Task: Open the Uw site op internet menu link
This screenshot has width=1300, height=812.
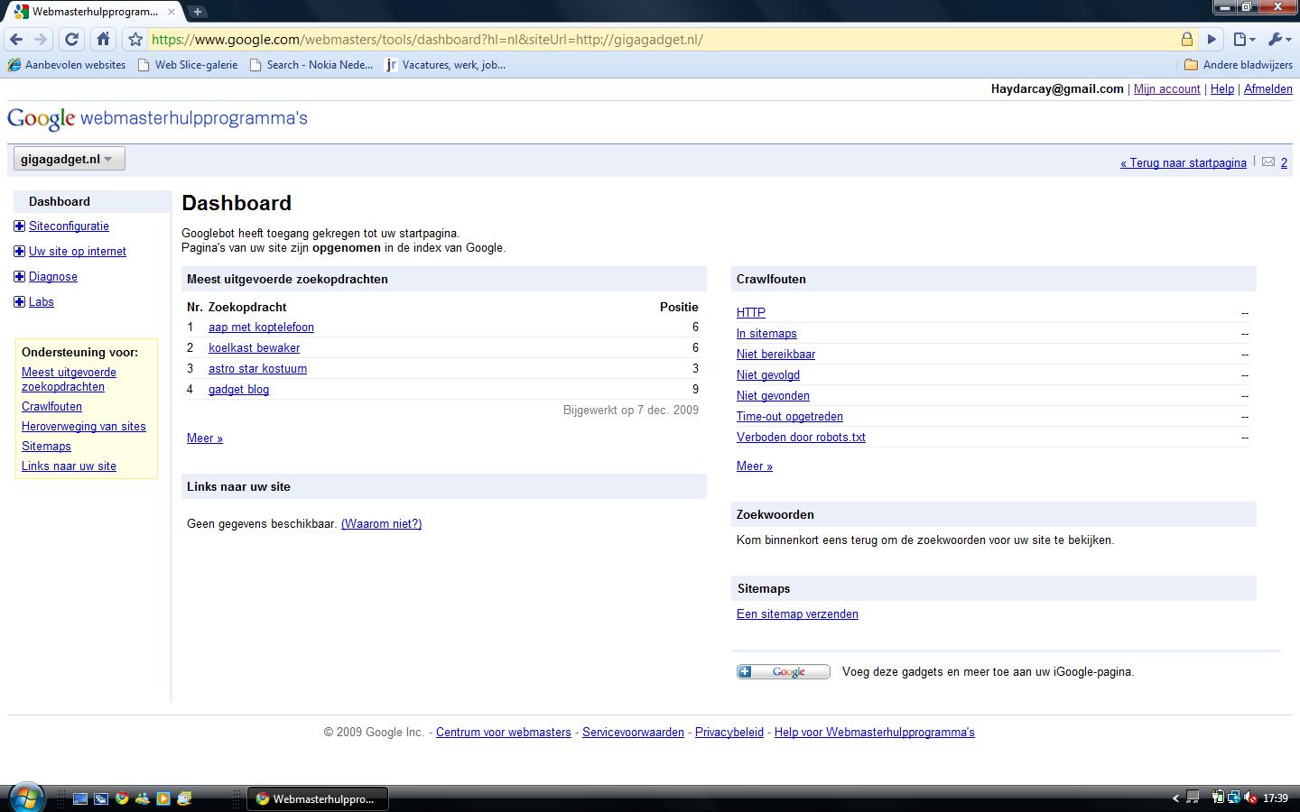Action: click(x=78, y=252)
